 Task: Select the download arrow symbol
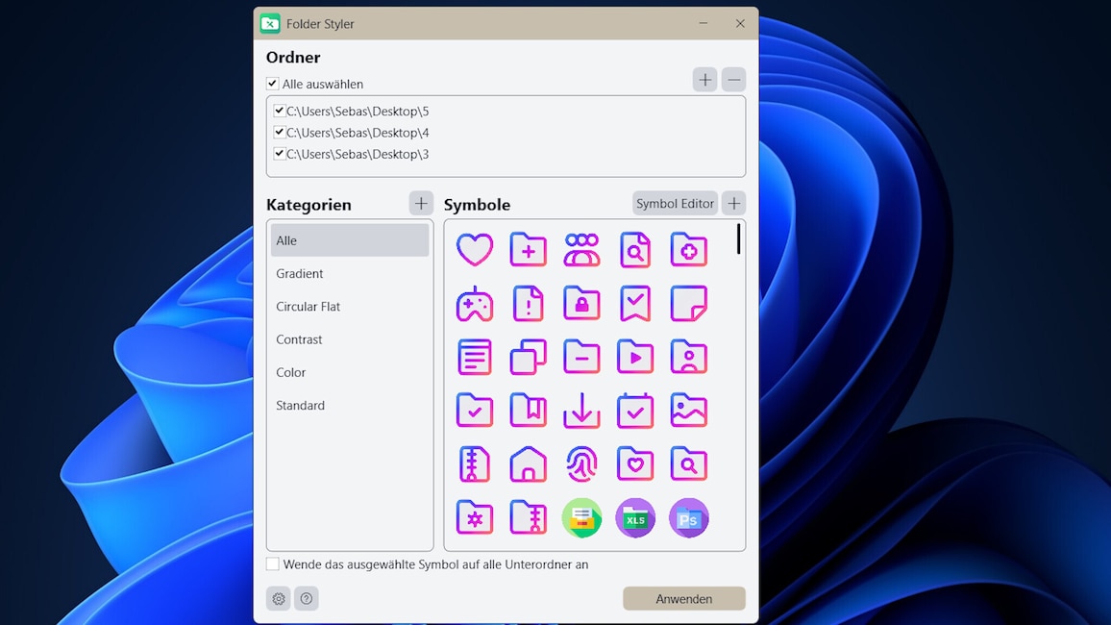(x=581, y=411)
